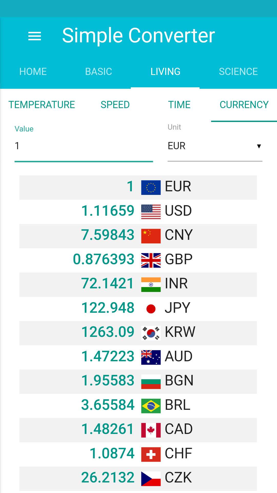Tap the United States flag icon

pyautogui.click(x=151, y=212)
